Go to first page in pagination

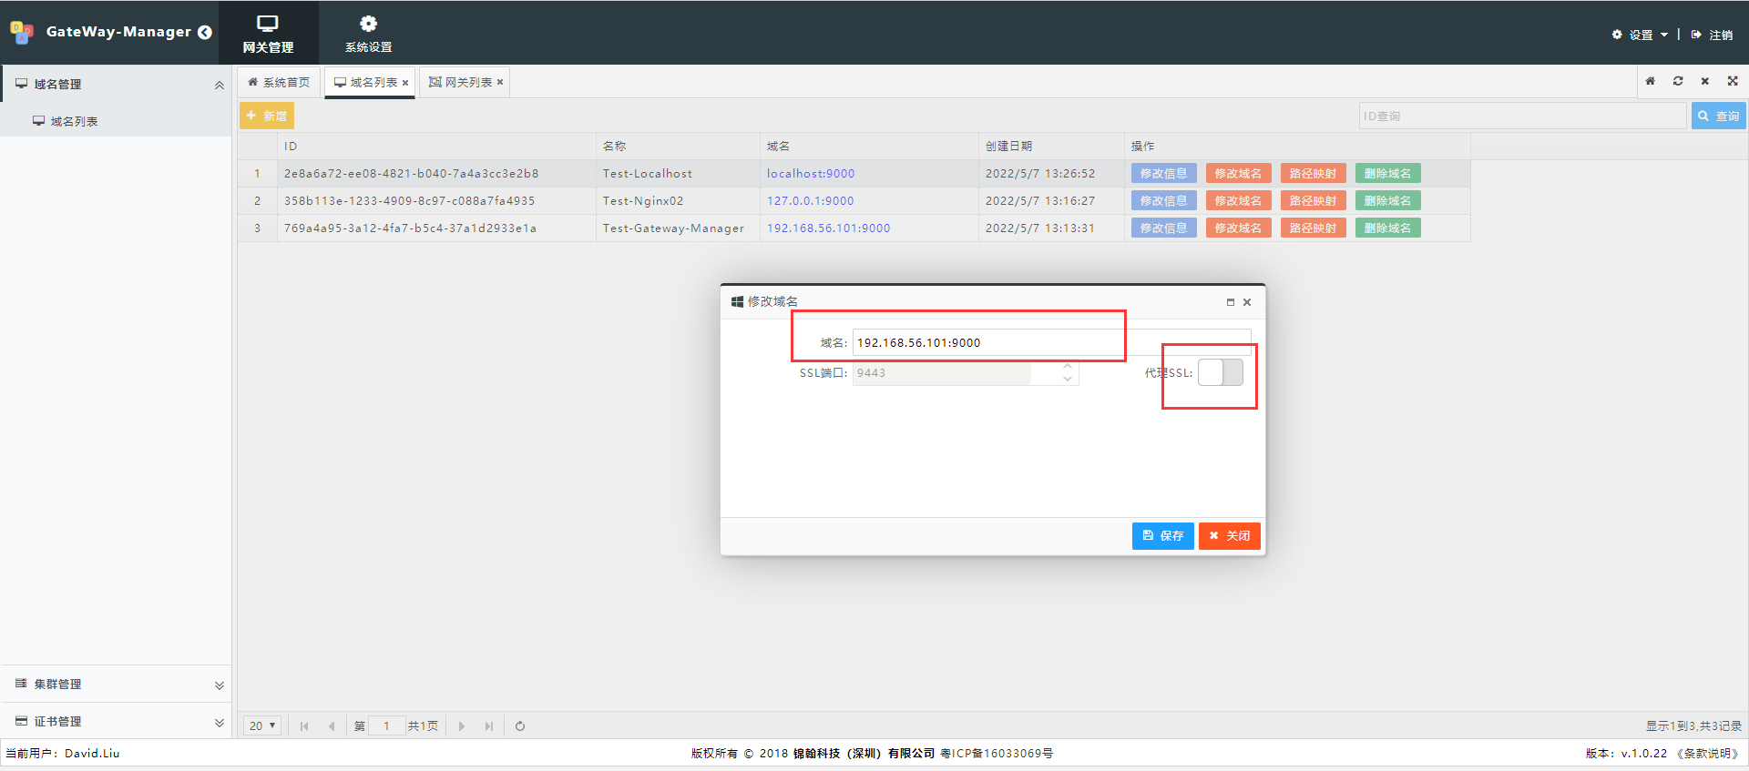304,726
